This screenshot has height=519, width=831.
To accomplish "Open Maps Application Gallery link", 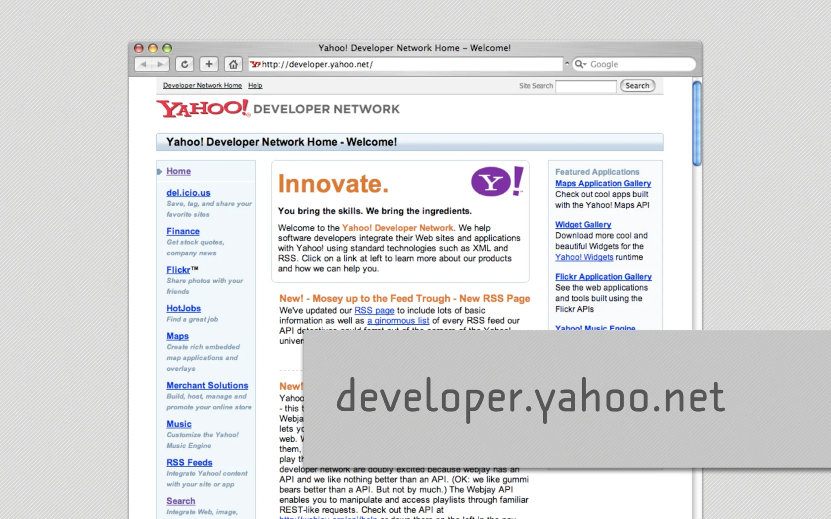I will pos(603,183).
